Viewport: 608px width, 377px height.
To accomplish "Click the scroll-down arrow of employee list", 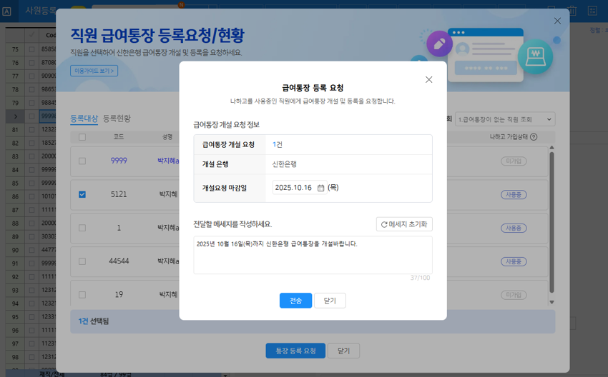I will (551, 302).
